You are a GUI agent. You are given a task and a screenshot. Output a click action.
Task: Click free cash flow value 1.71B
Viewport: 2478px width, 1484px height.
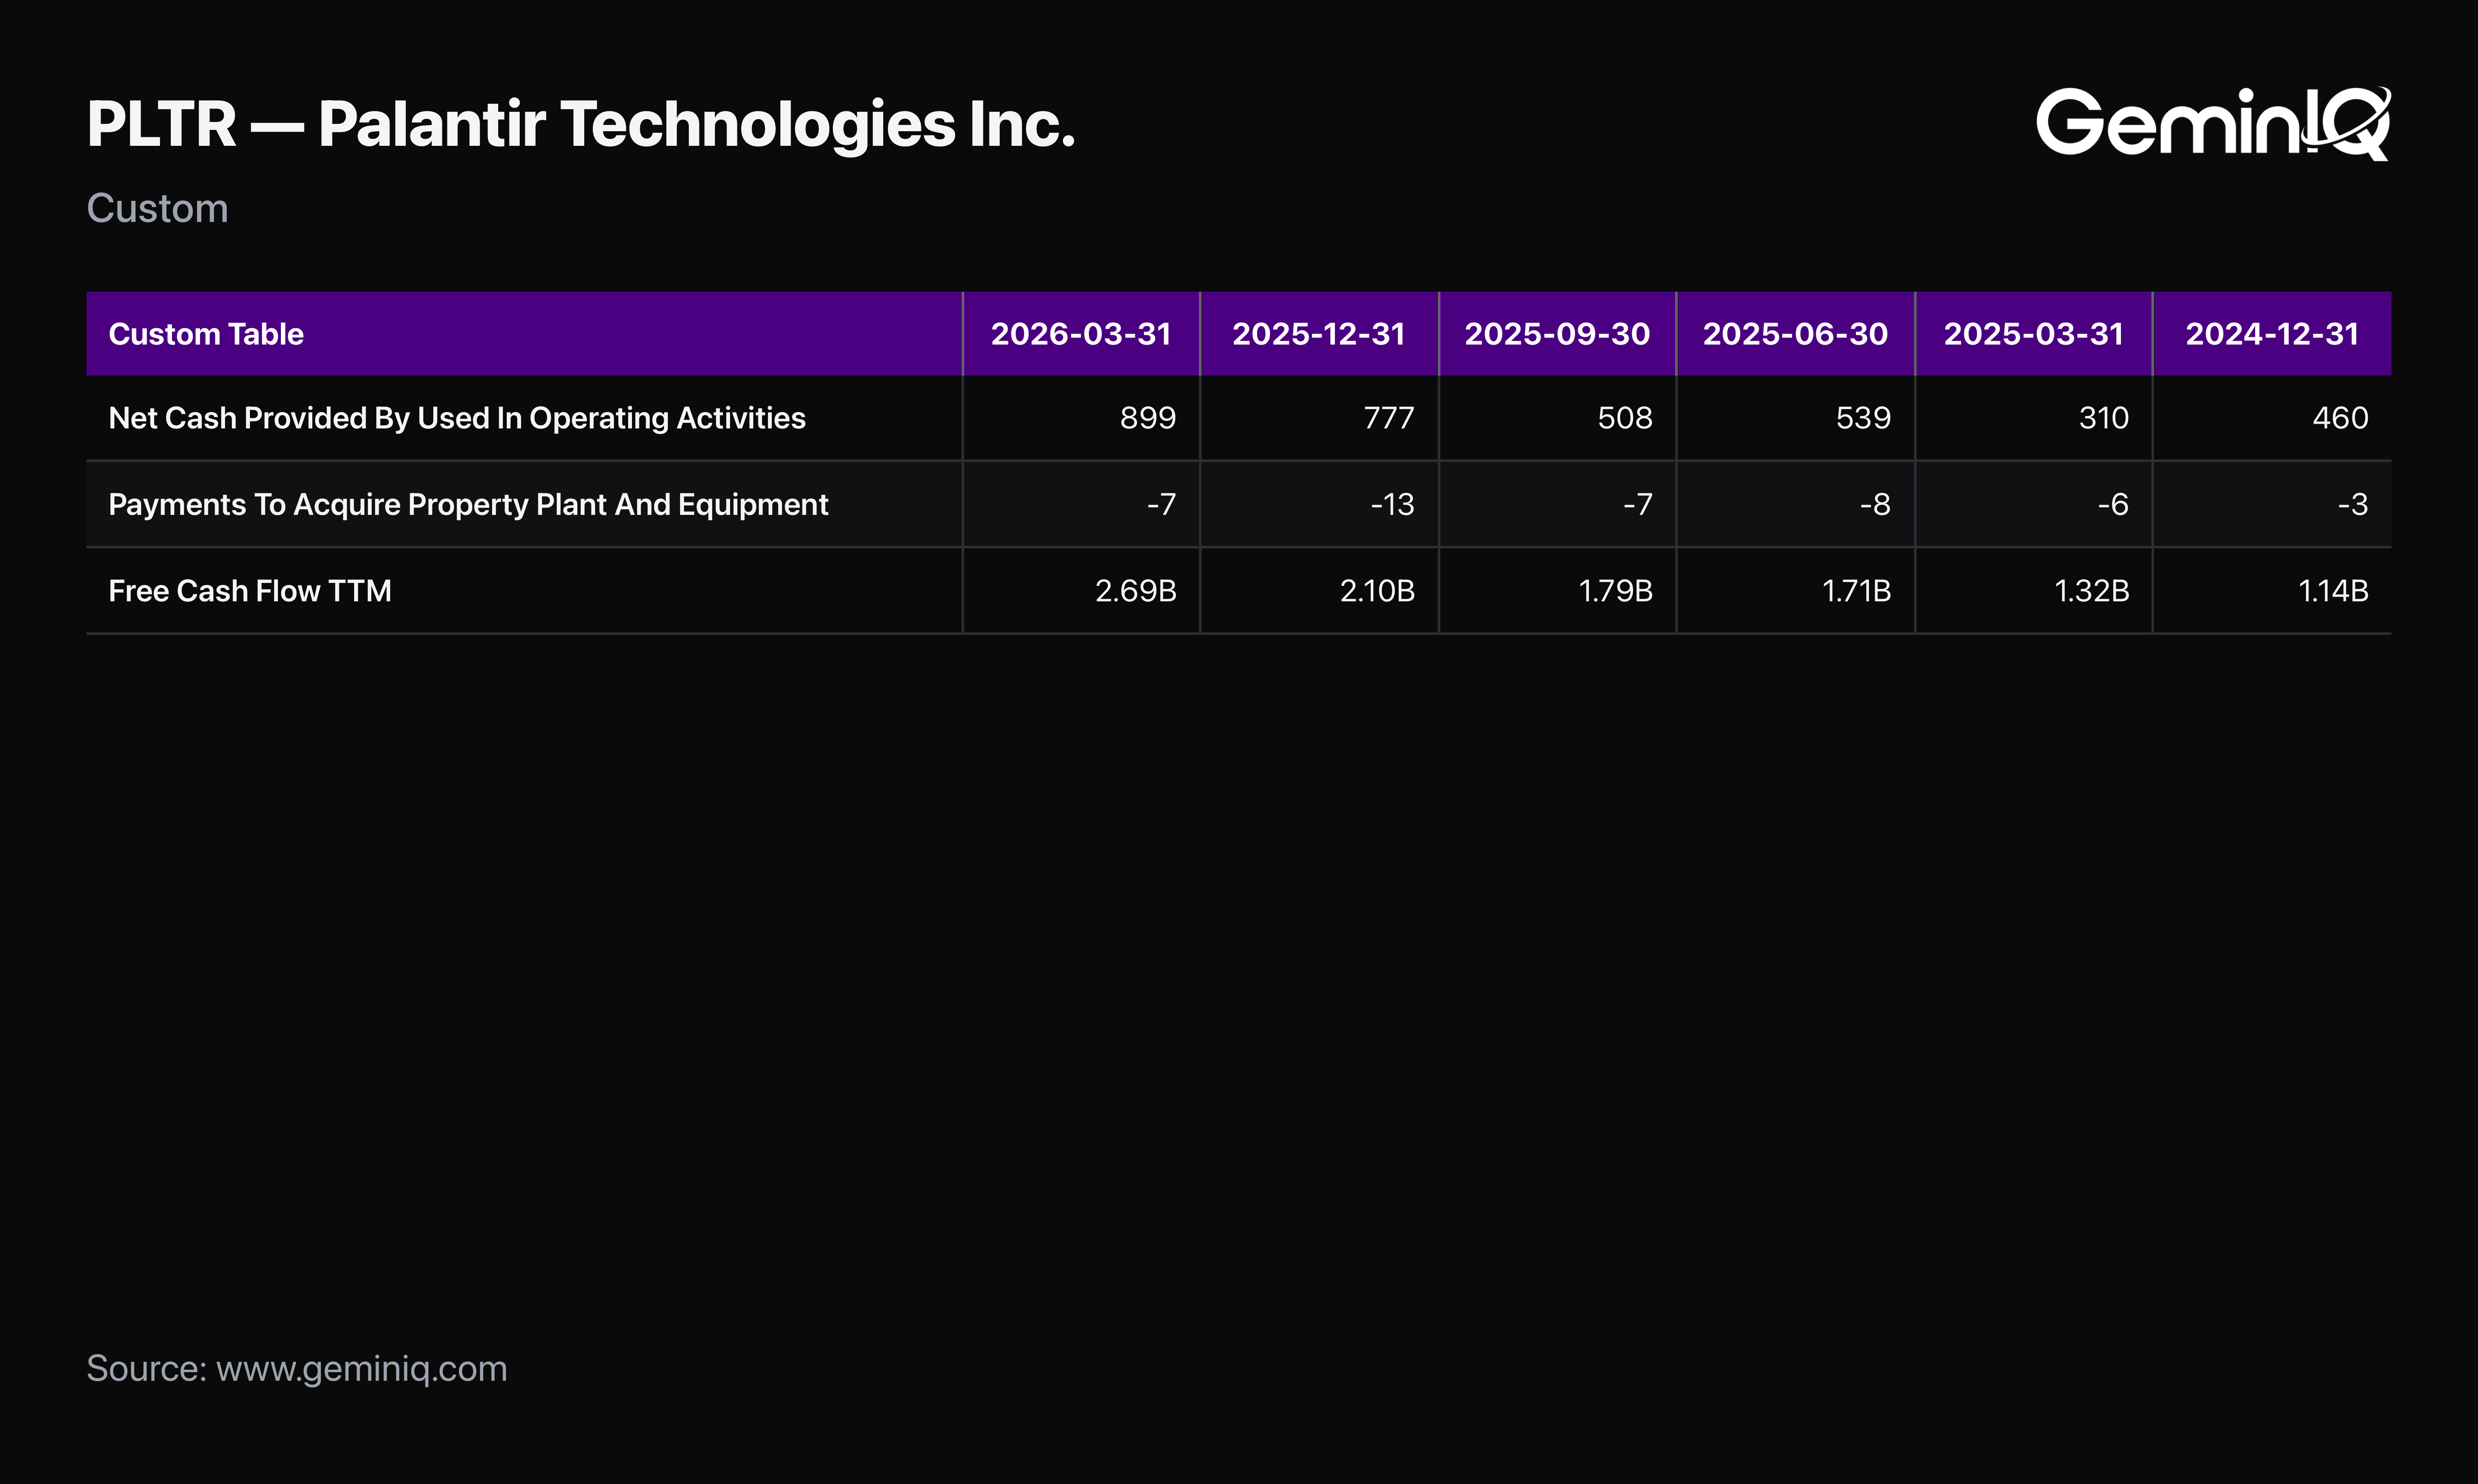pyautogui.click(x=1857, y=591)
